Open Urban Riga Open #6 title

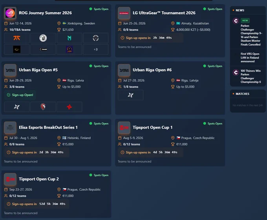[x=152, y=70]
